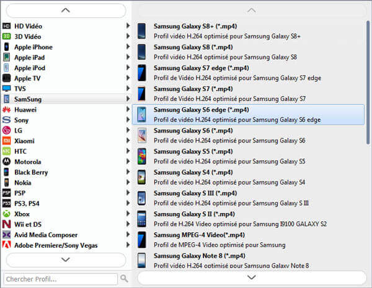Expand the Apple TV submenu arrow

point(128,78)
